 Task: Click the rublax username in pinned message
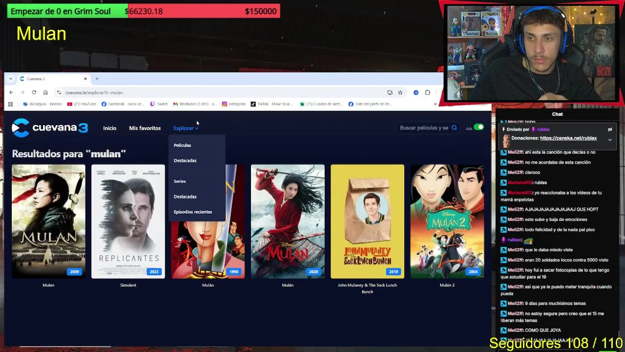coord(543,130)
